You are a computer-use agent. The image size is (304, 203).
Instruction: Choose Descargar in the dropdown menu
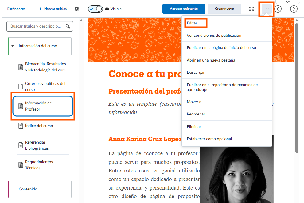[196, 73]
